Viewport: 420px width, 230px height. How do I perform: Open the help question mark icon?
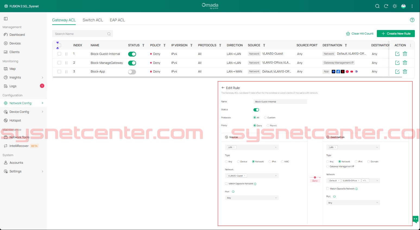point(412,20)
